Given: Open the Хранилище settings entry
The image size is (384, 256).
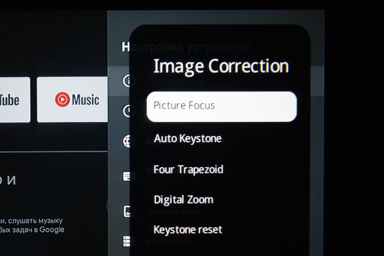Looking at the screenshot, I should click(169, 242).
